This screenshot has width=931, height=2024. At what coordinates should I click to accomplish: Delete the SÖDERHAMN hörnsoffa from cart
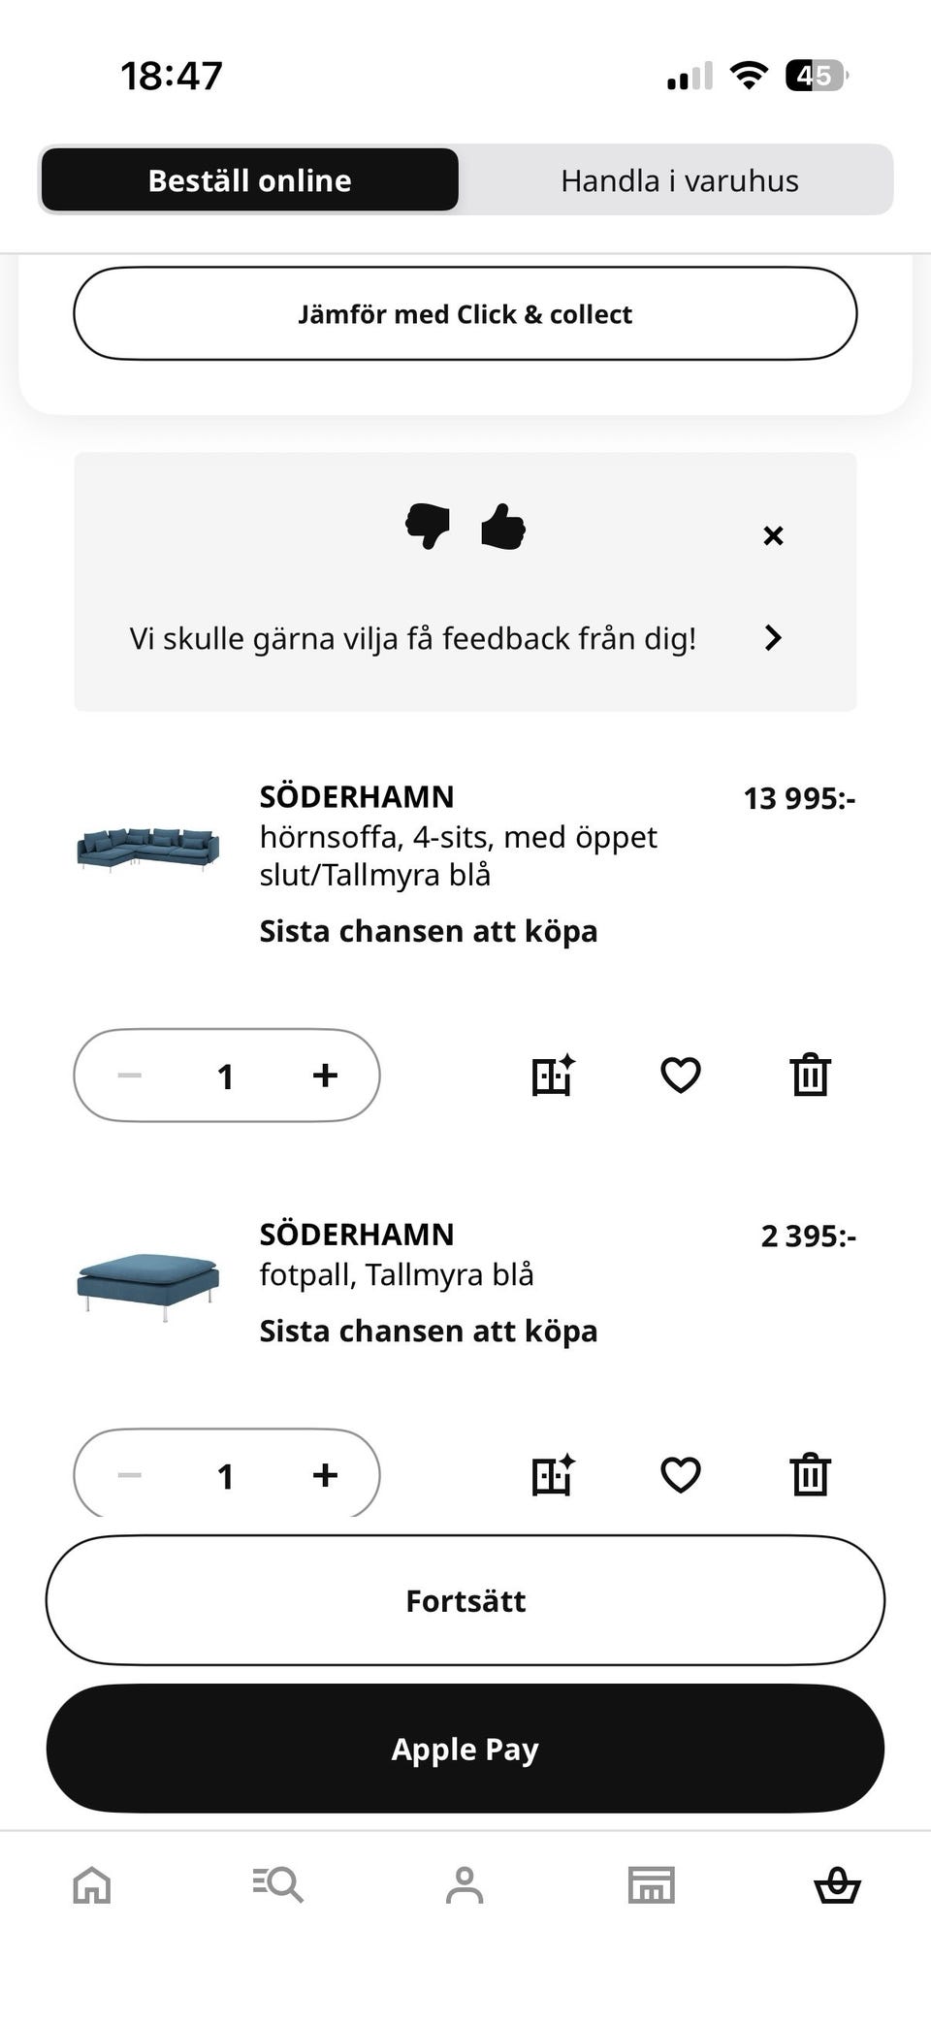810,1075
